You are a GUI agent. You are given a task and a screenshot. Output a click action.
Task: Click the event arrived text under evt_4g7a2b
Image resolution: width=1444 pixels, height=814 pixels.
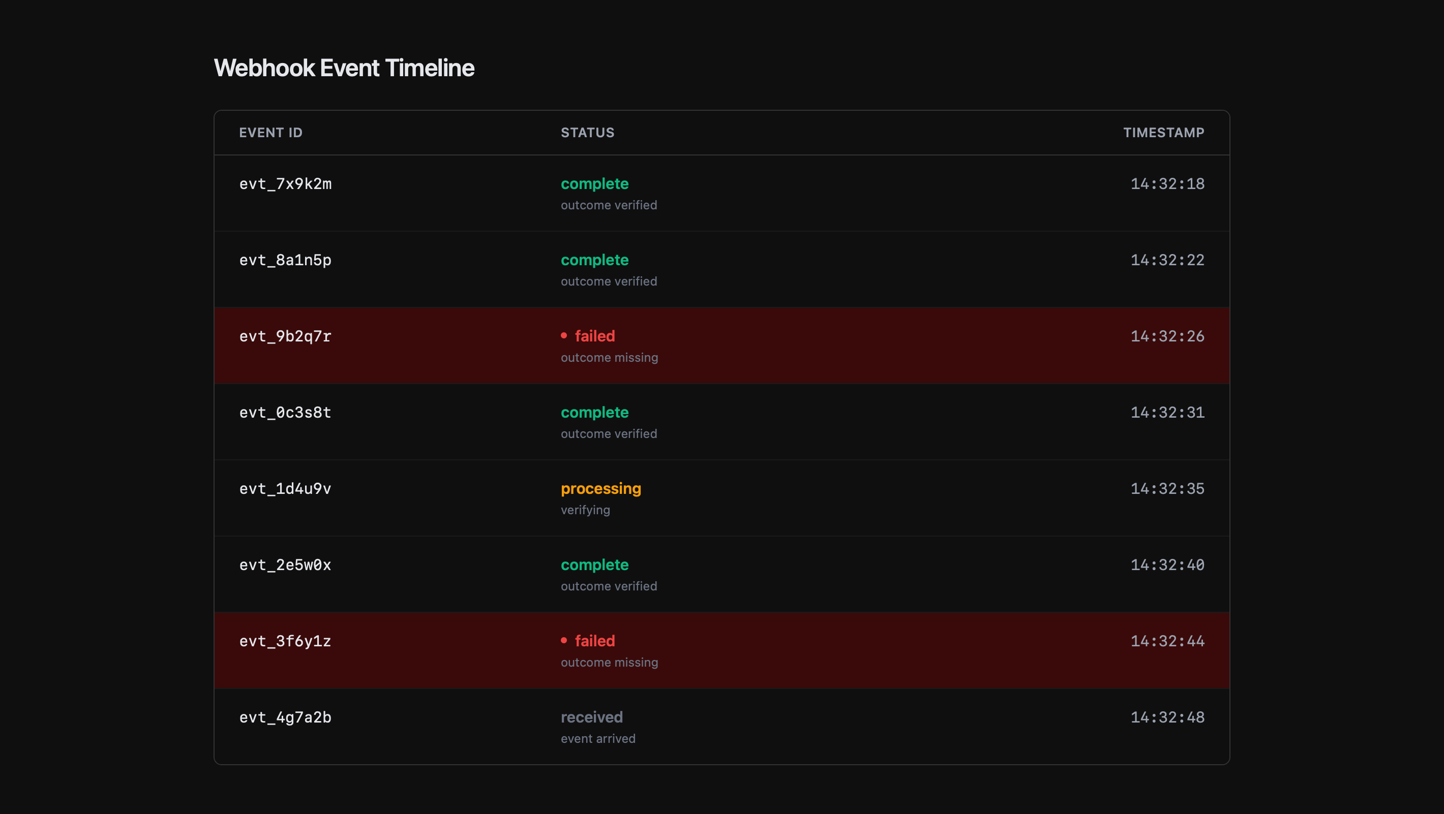tap(598, 738)
